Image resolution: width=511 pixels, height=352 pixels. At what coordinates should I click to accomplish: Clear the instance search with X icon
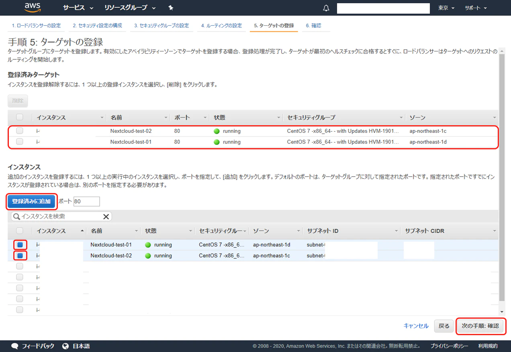(x=106, y=217)
